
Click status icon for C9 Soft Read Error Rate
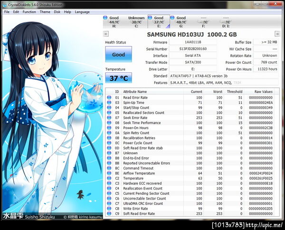click(x=109, y=214)
